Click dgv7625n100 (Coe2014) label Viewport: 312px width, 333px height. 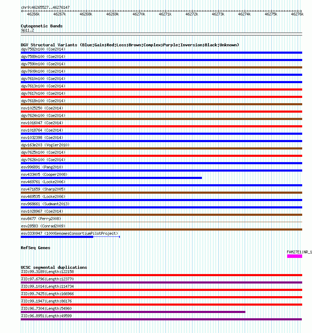tap(43, 152)
